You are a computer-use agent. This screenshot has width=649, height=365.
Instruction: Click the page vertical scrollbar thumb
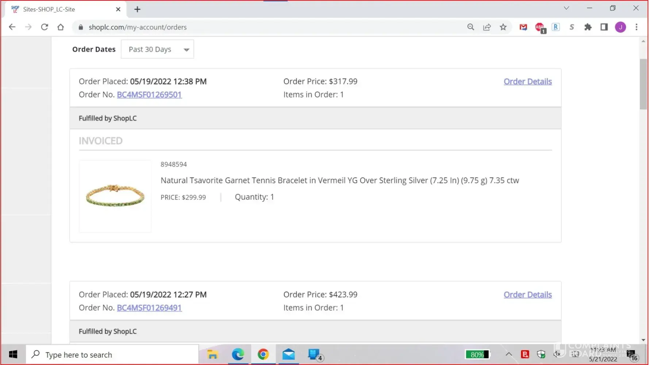tap(643, 84)
